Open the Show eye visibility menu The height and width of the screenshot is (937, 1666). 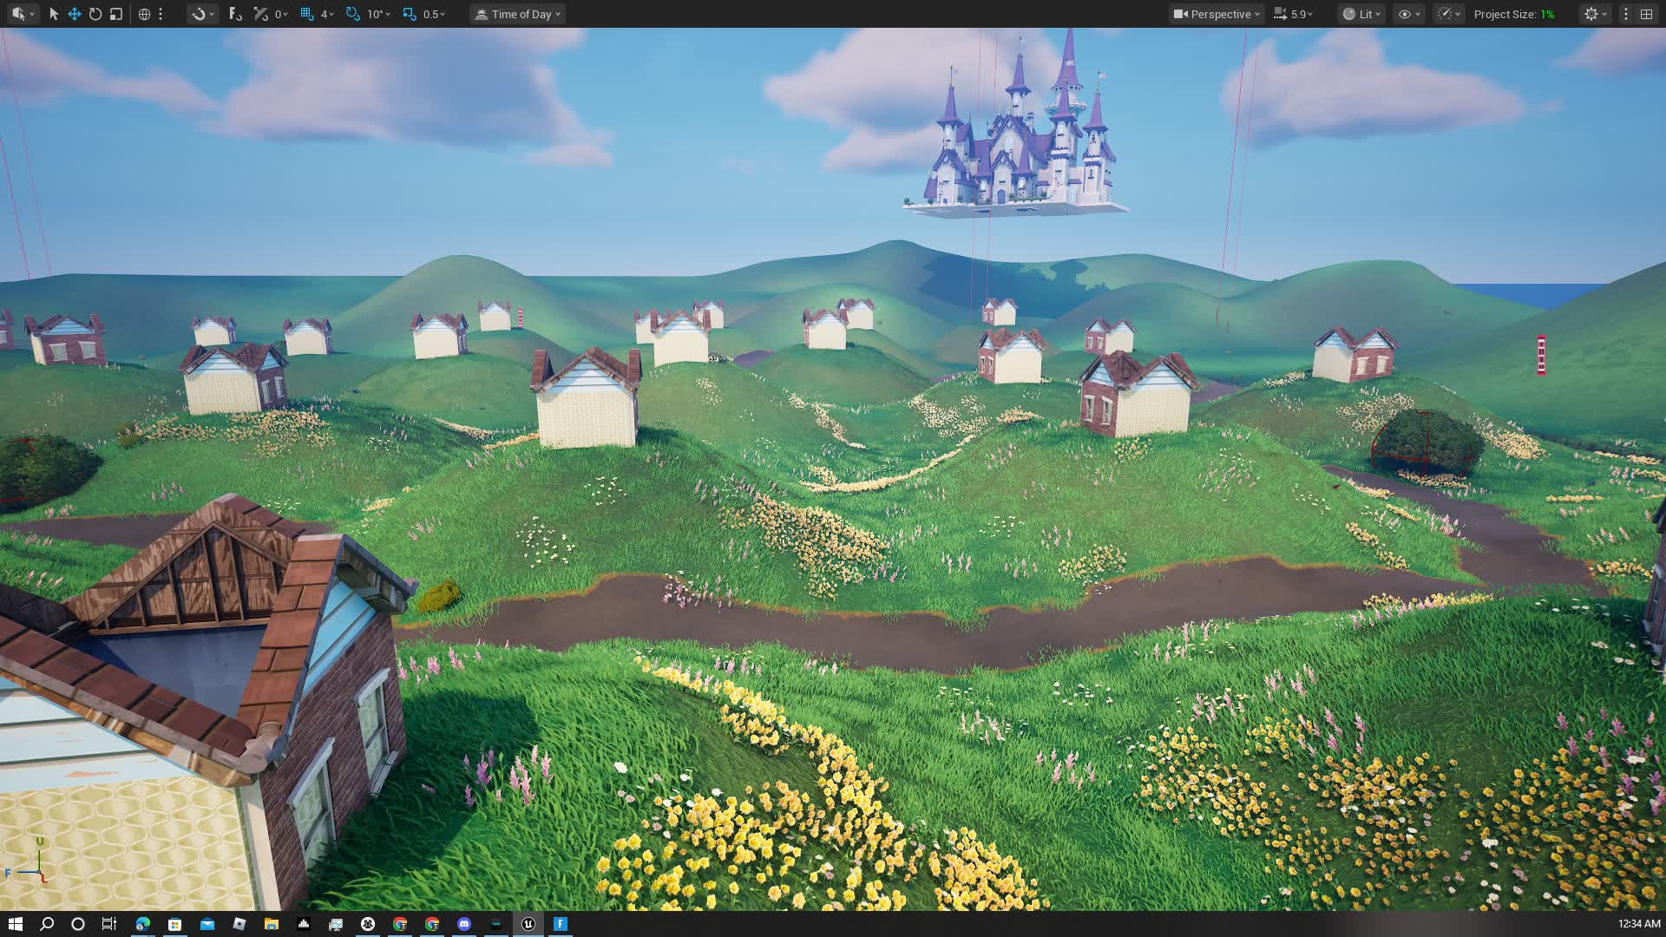(x=1408, y=14)
